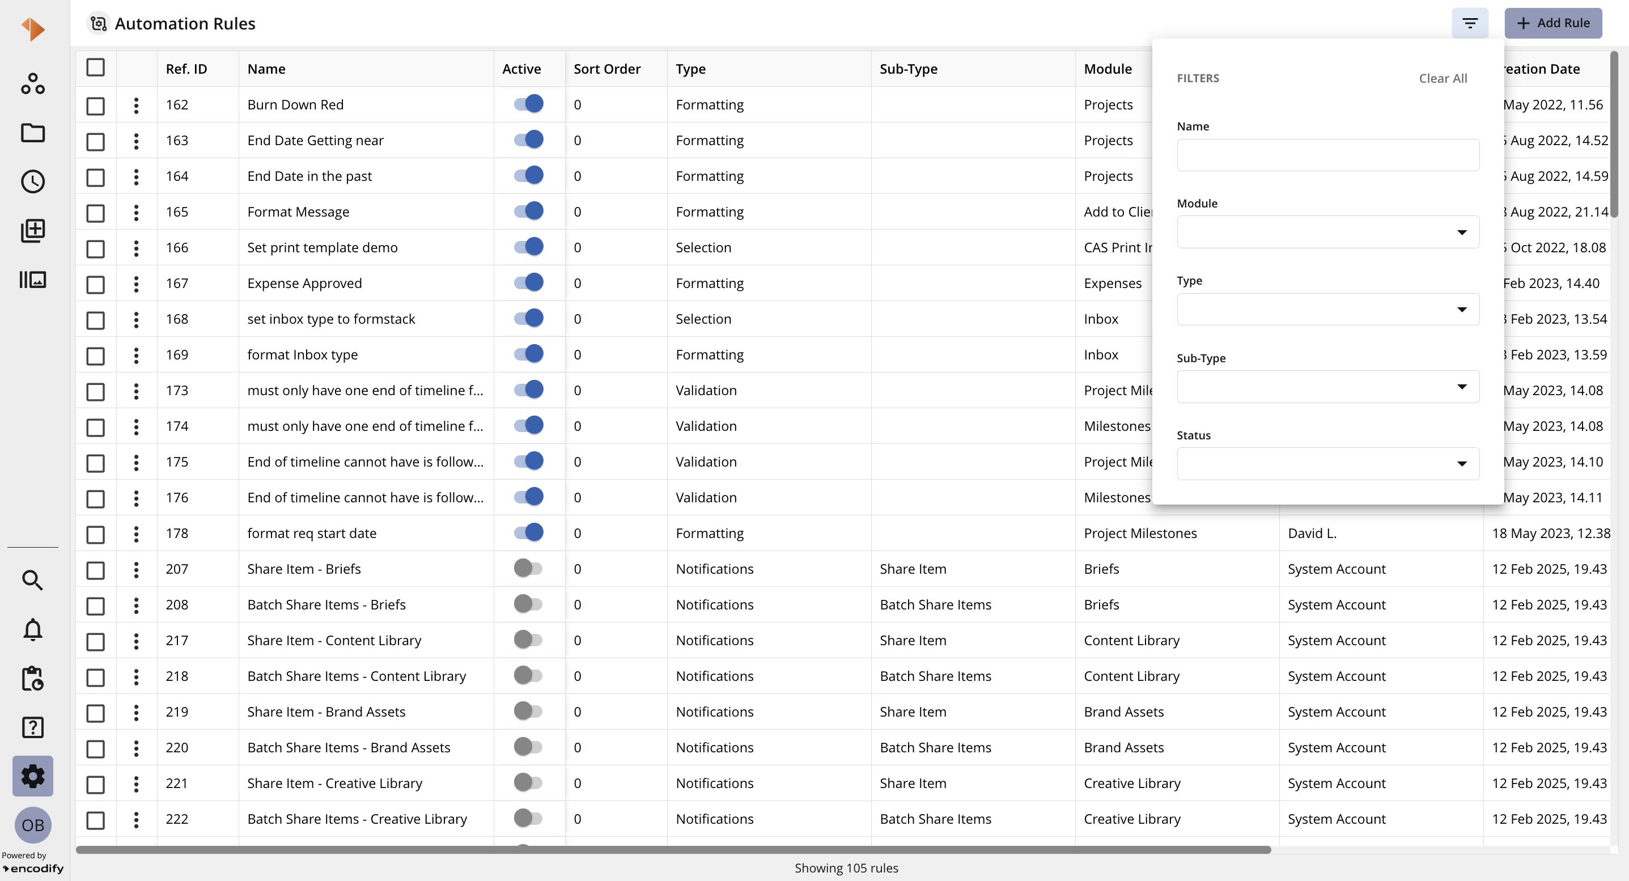Open the clock history sidebar icon
The height and width of the screenshot is (881, 1629).
(33, 181)
